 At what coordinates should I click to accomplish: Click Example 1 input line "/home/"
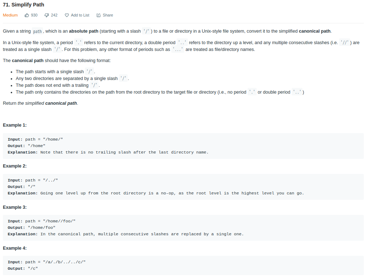[35, 139]
